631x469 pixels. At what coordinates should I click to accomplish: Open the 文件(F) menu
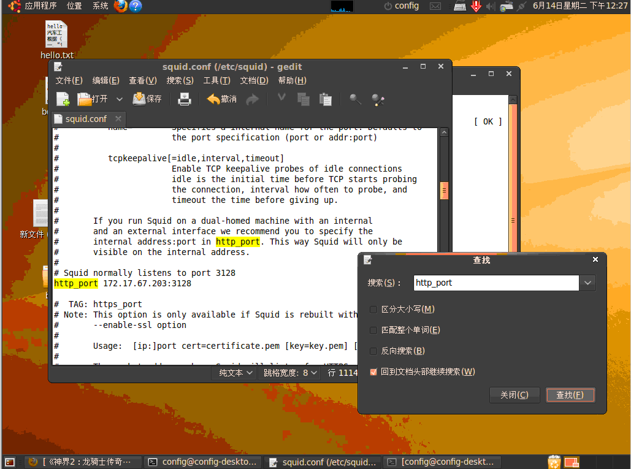(69, 80)
